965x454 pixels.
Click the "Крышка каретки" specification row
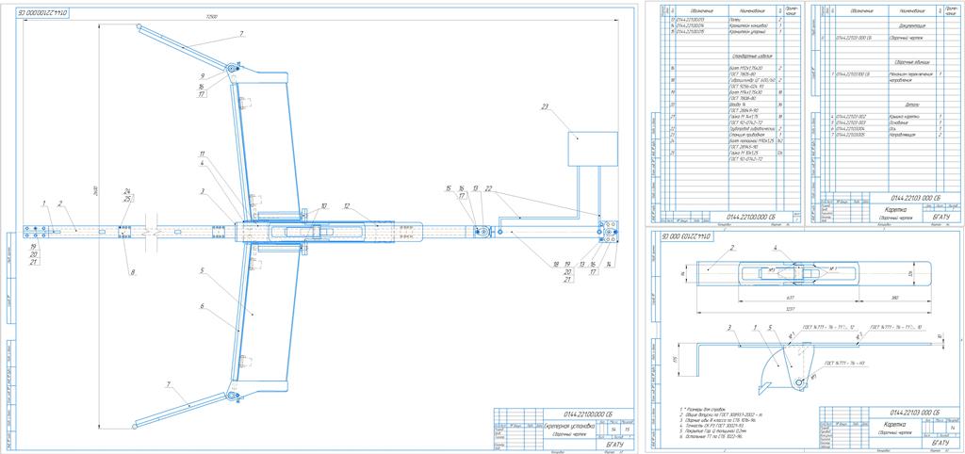889,116
